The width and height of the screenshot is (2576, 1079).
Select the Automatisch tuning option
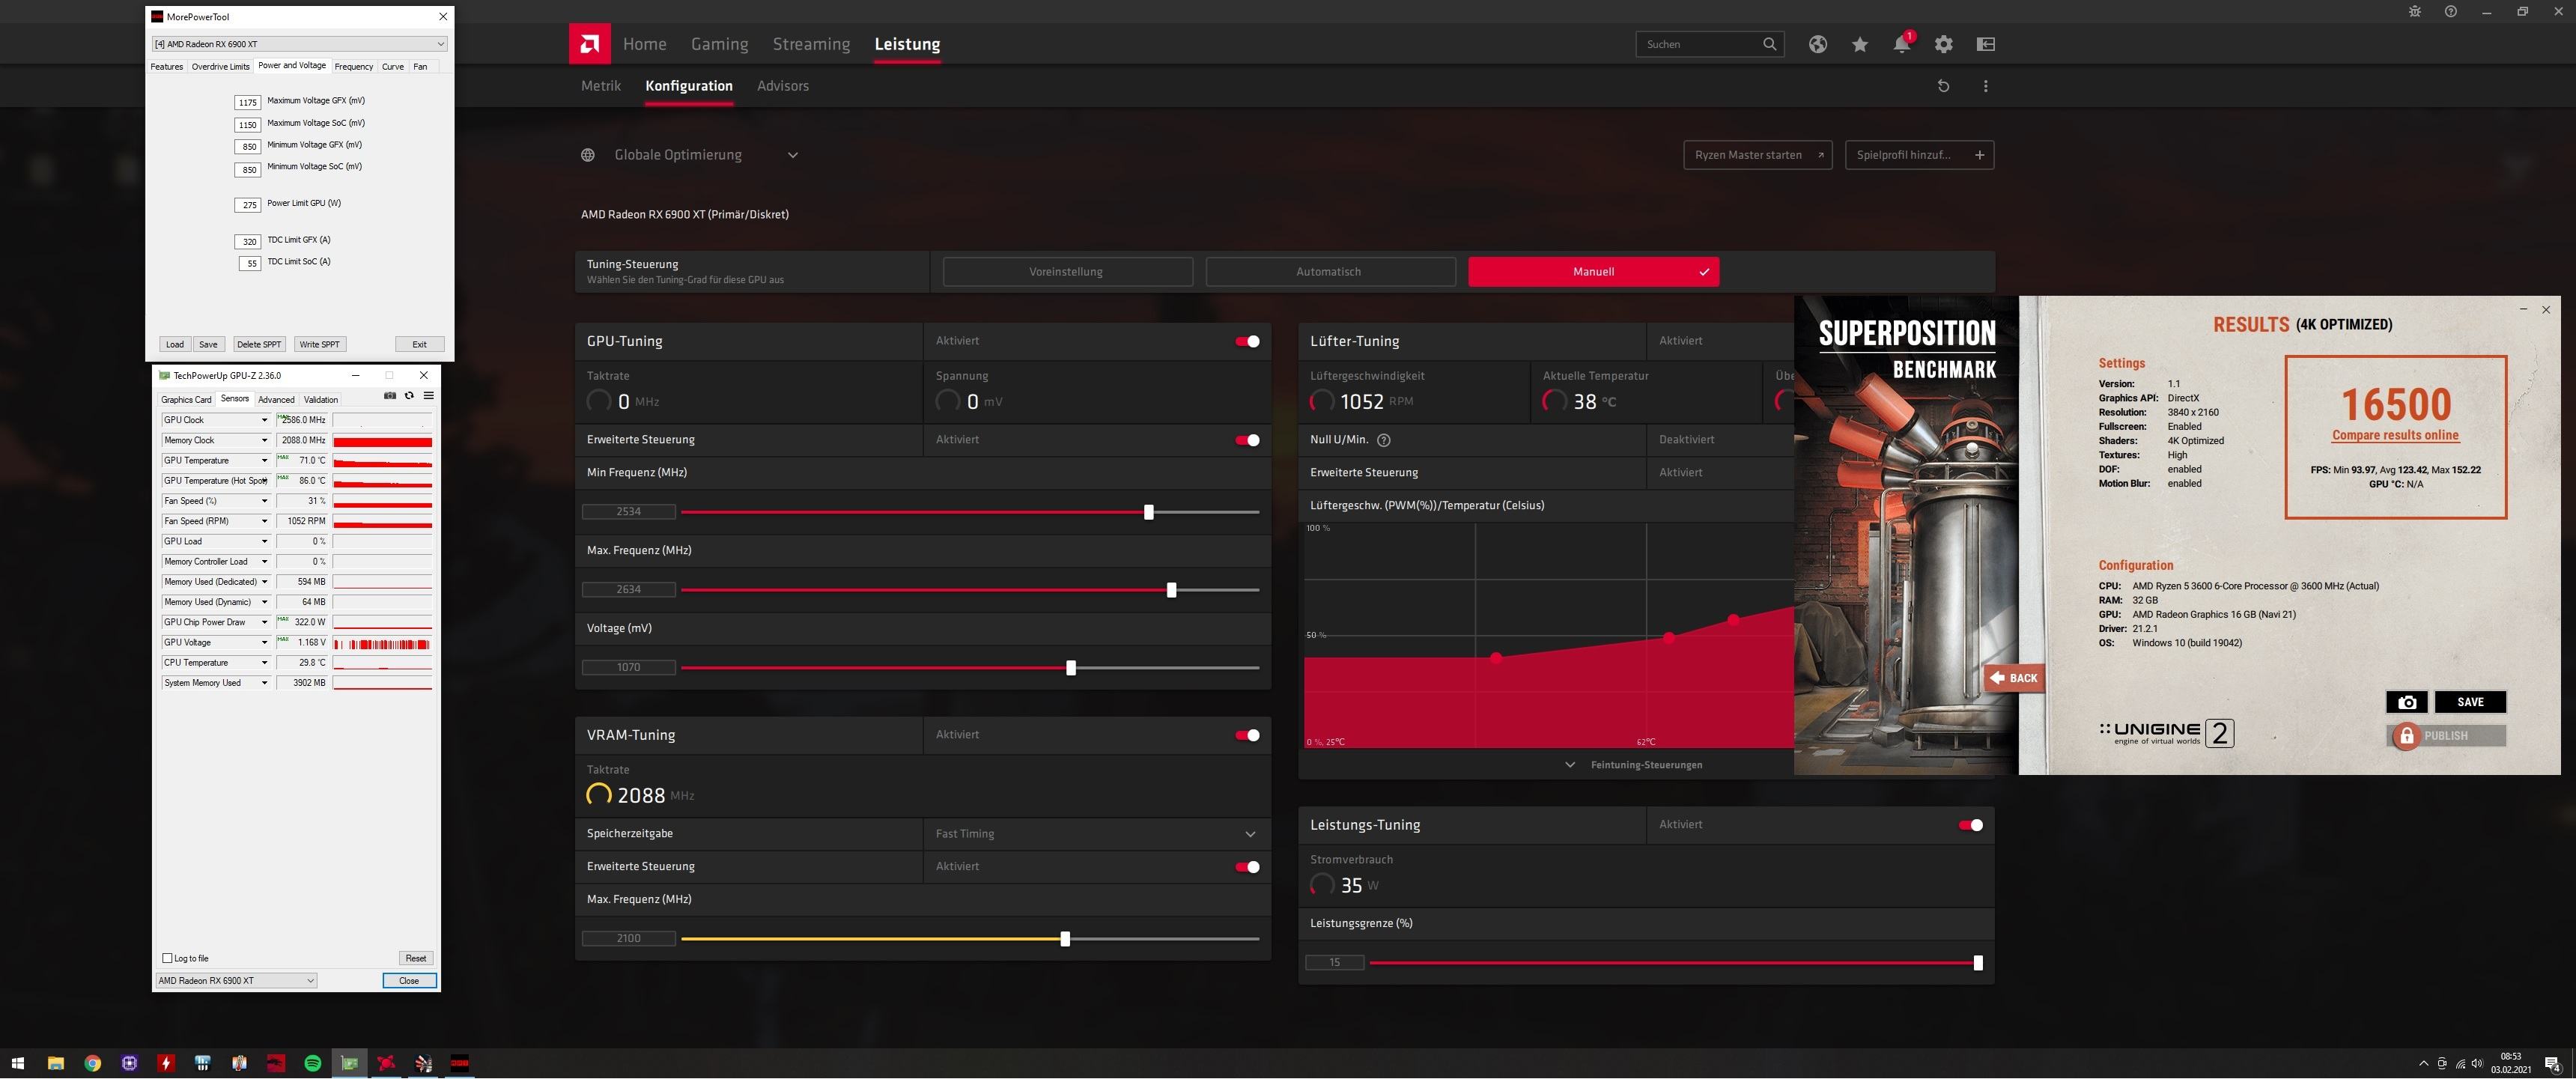coord(1330,272)
